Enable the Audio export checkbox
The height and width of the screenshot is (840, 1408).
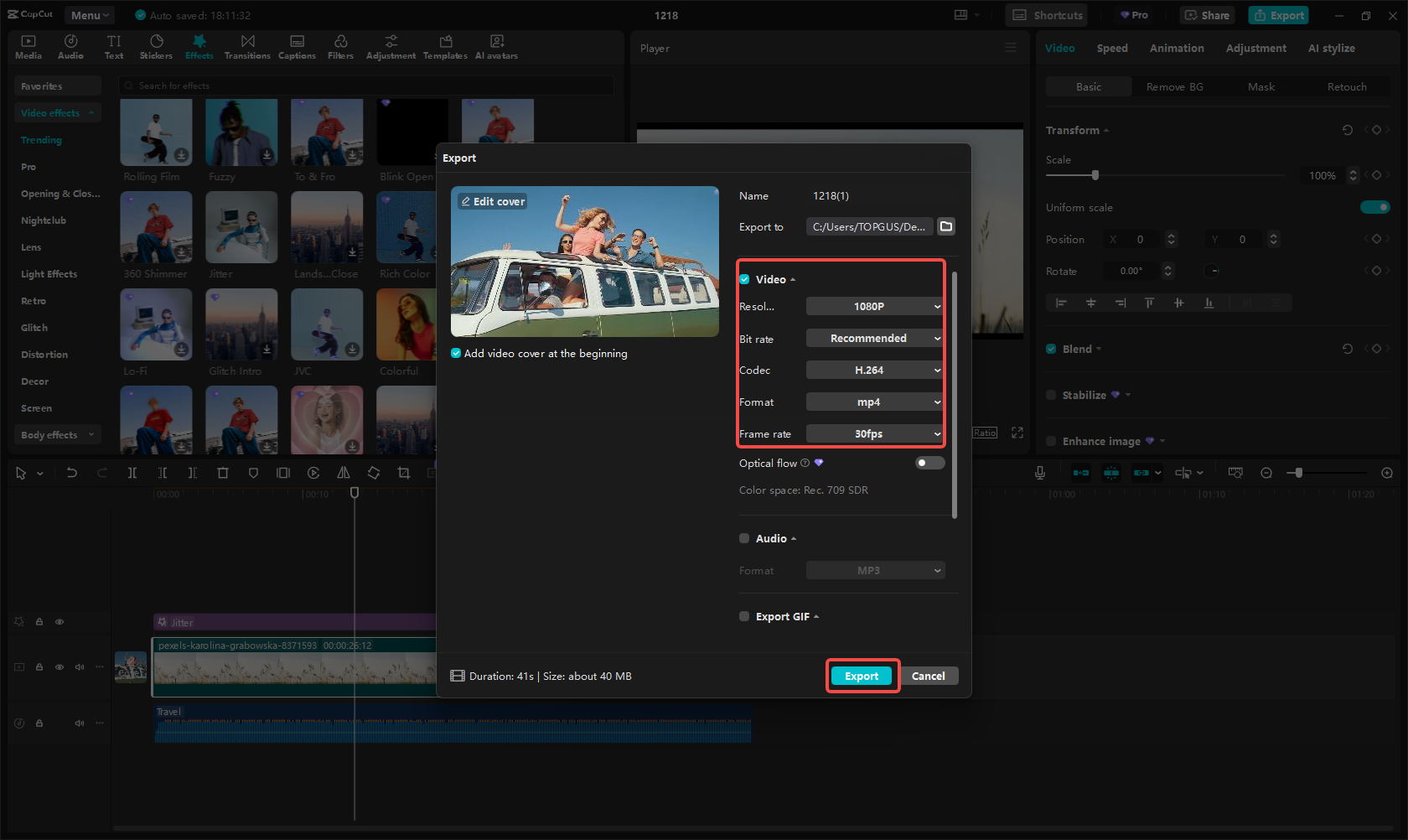pos(743,538)
